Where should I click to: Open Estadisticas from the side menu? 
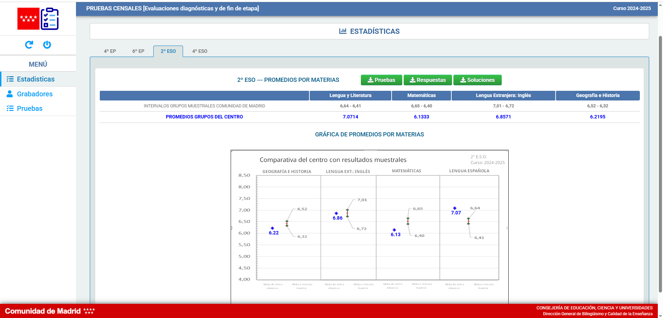[x=36, y=79]
